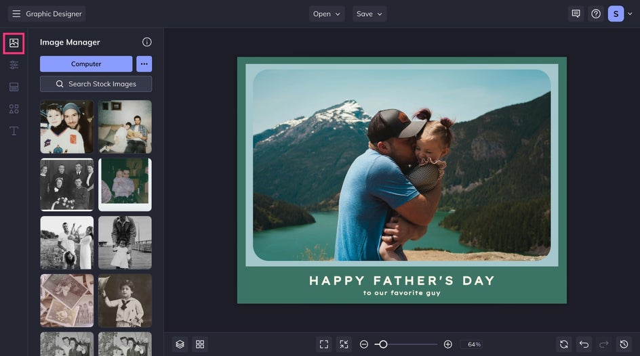Open the Layers panel icon
This screenshot has height=356, width=640.
click(180, 344)
